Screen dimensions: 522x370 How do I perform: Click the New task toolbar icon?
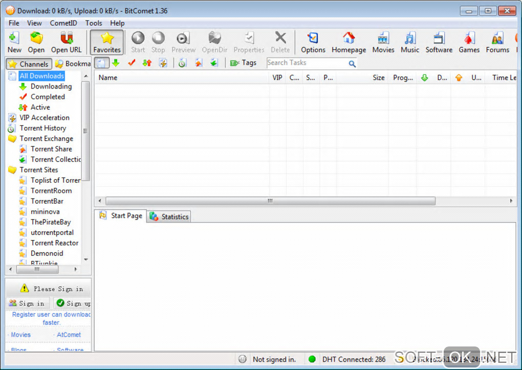pyautogui.click(x=14, y=42)
